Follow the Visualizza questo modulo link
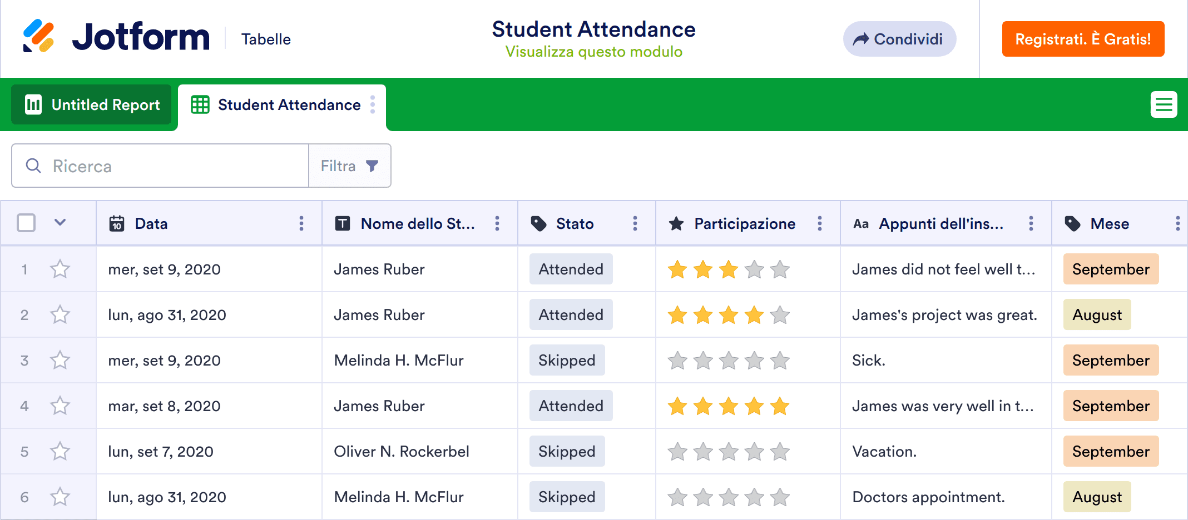1188x520 pixels. [x=593, y=52]
